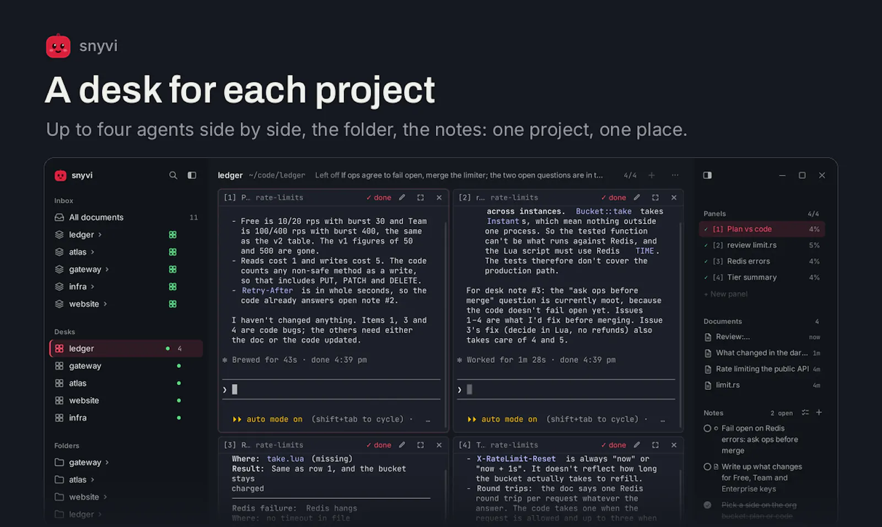This screenshot has height=527, width=882.
Task: Select panel '[1] Plan vs code'
Action: (762, 229)
